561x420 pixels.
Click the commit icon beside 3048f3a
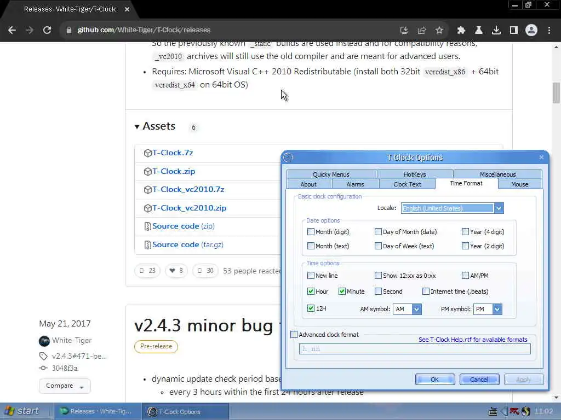(43, 368)
